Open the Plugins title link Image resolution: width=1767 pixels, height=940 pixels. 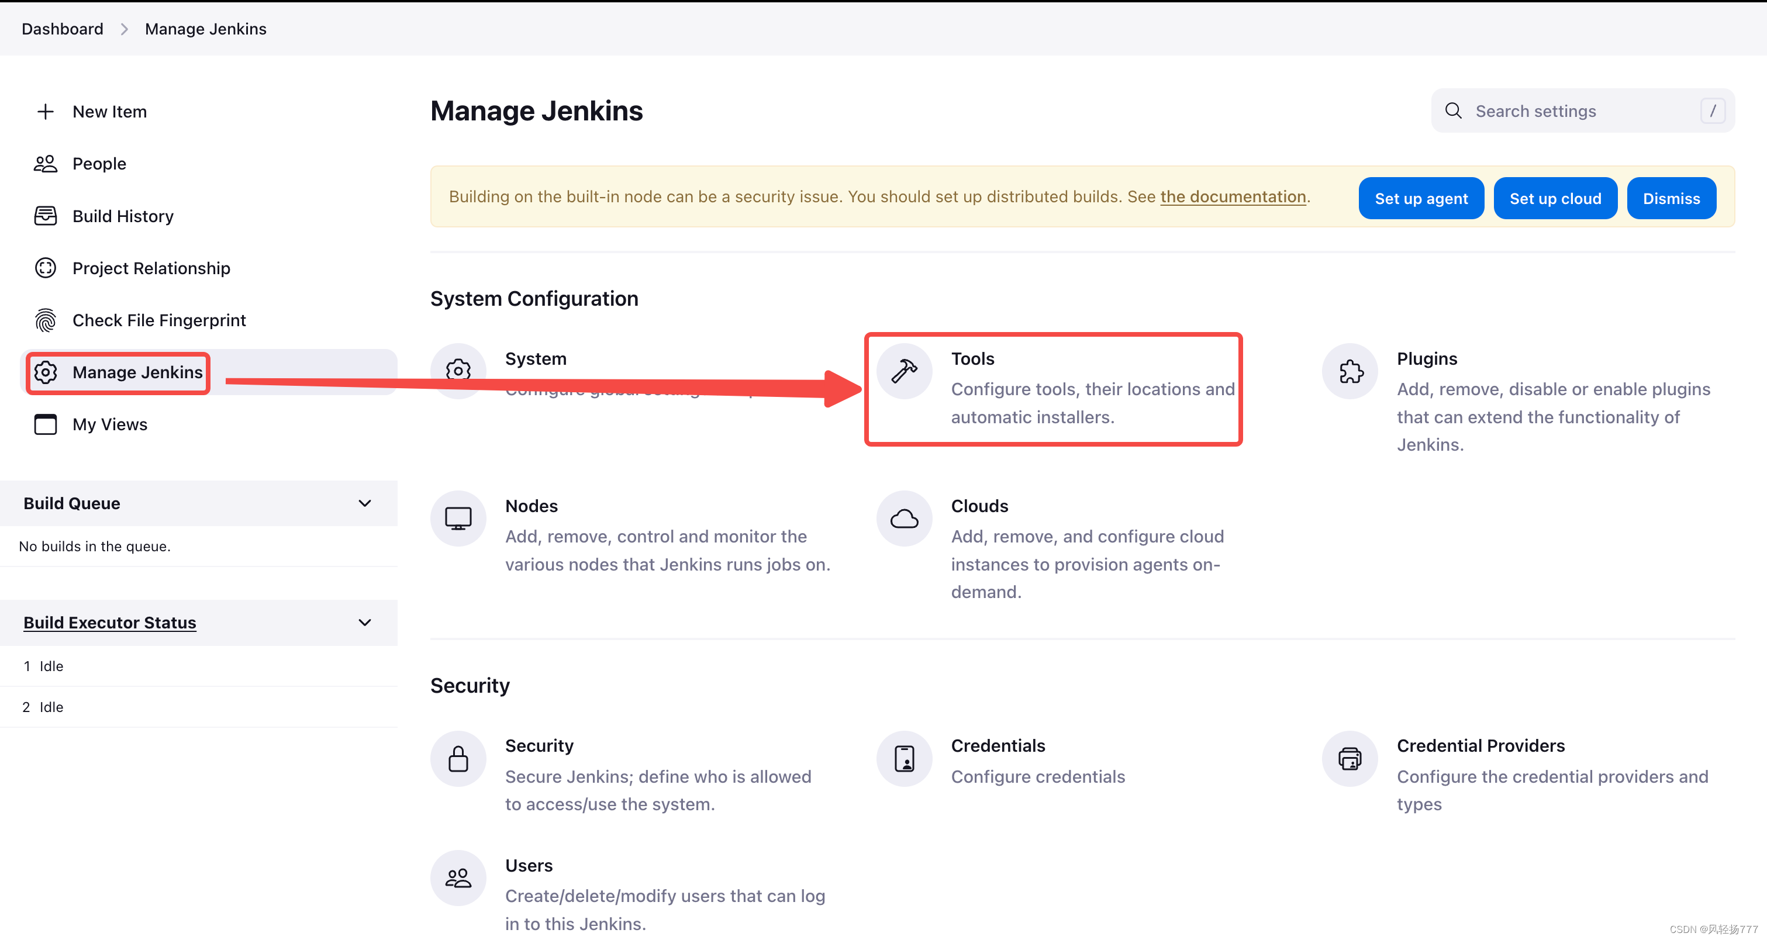(x=1427, y=358)
